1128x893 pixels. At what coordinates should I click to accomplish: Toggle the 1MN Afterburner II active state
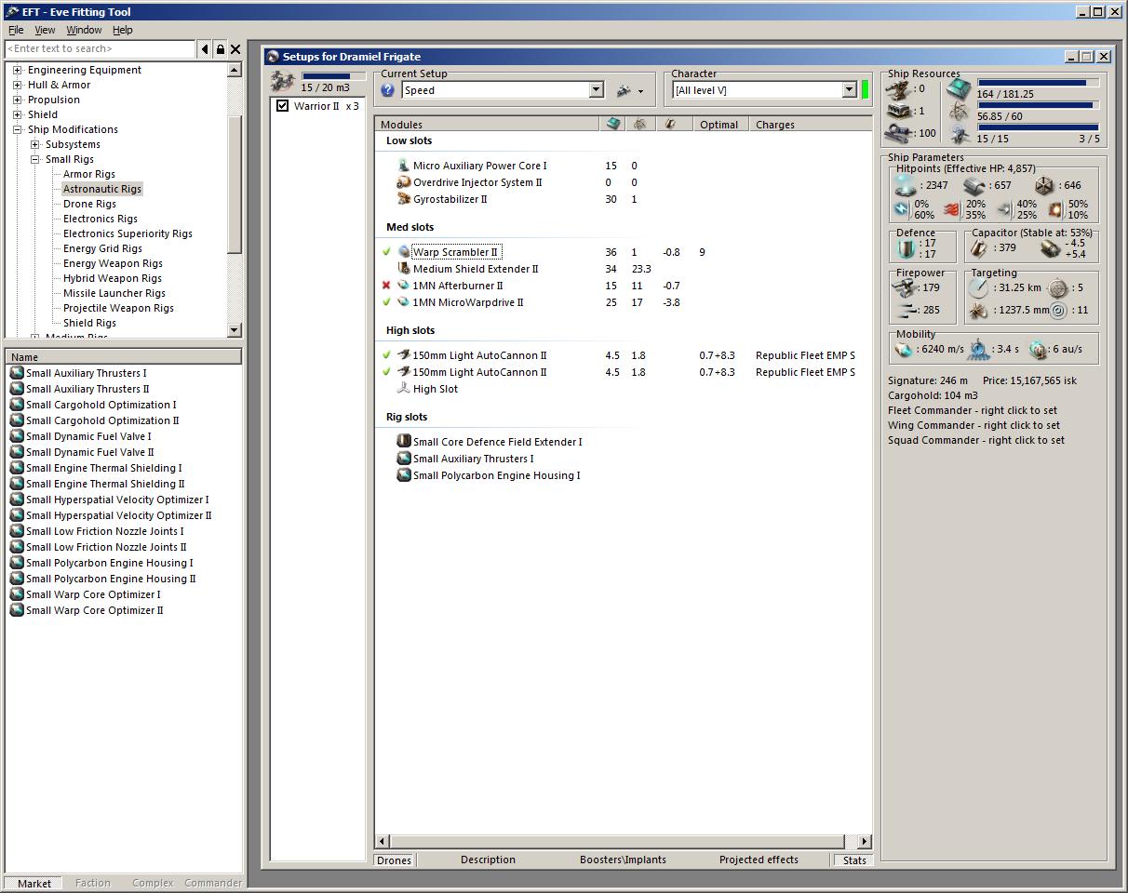pyautogui.click(x=386, y=286)
